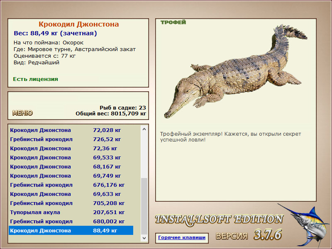Open the Горячие клавиши link
Screen dimensions: 332x249
pyautogui.click(x=182, y=237)
